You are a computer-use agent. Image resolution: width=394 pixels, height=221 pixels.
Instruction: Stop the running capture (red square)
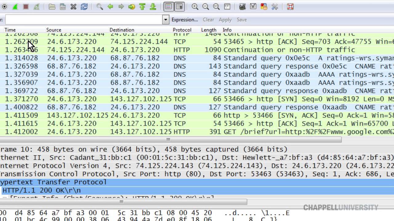[26, 6]
